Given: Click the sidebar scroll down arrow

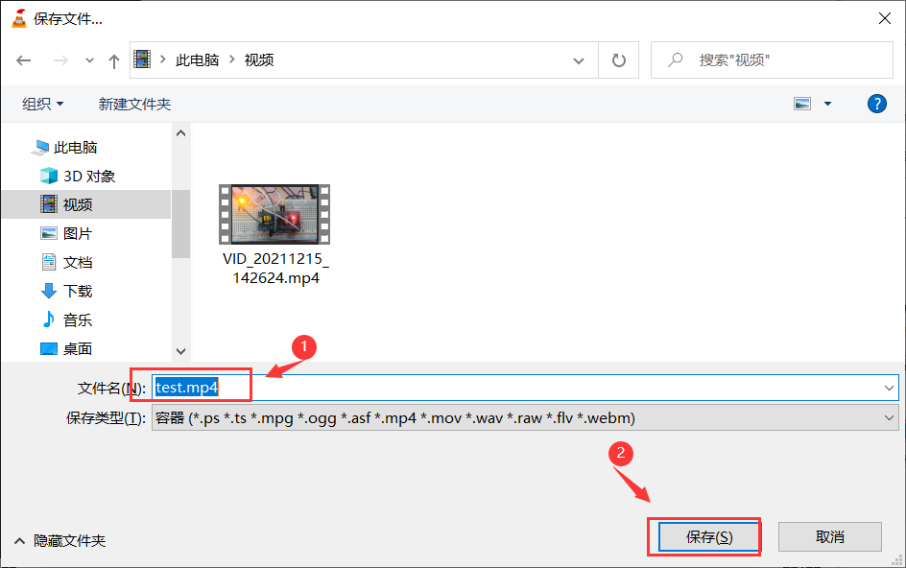Looking at the screenshot, I should [x=180, y=351].
